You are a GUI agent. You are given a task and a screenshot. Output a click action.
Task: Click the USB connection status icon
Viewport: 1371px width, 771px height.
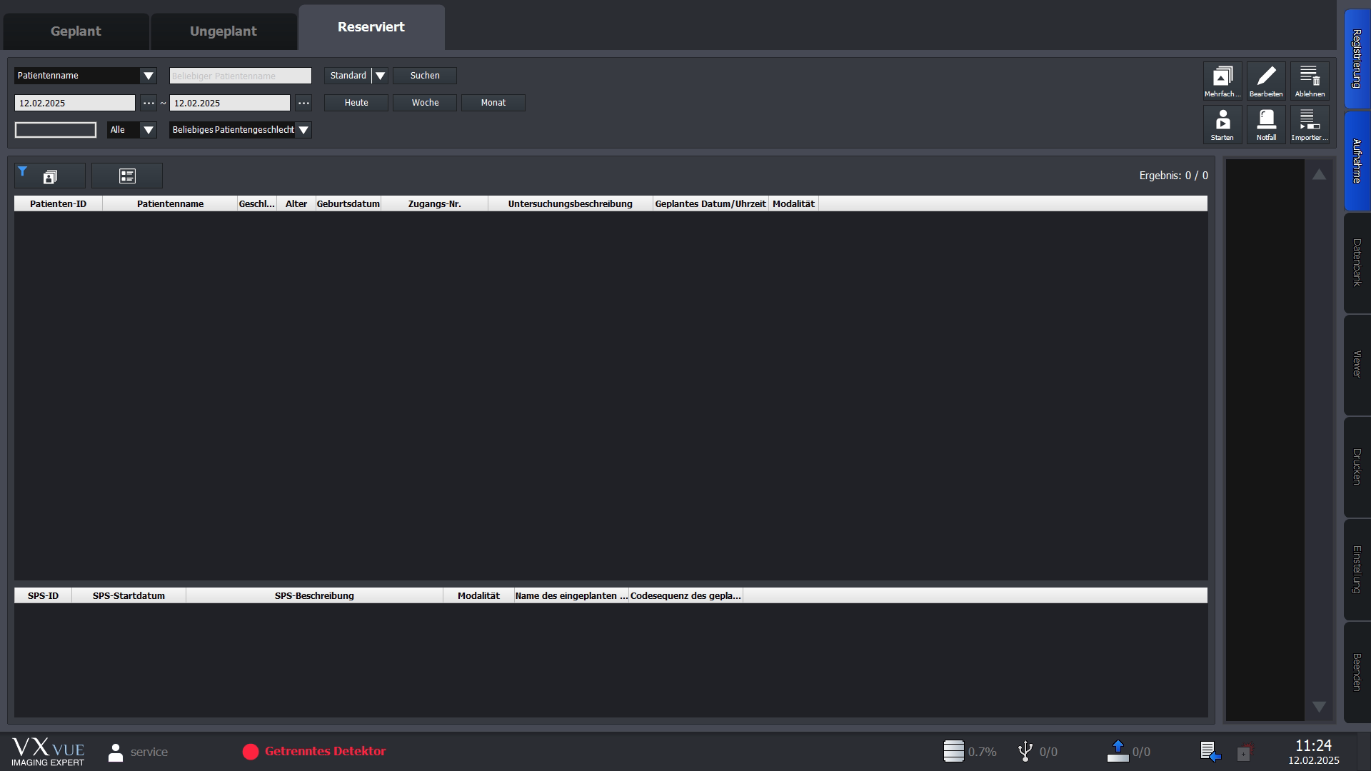tap(1025, 751)
